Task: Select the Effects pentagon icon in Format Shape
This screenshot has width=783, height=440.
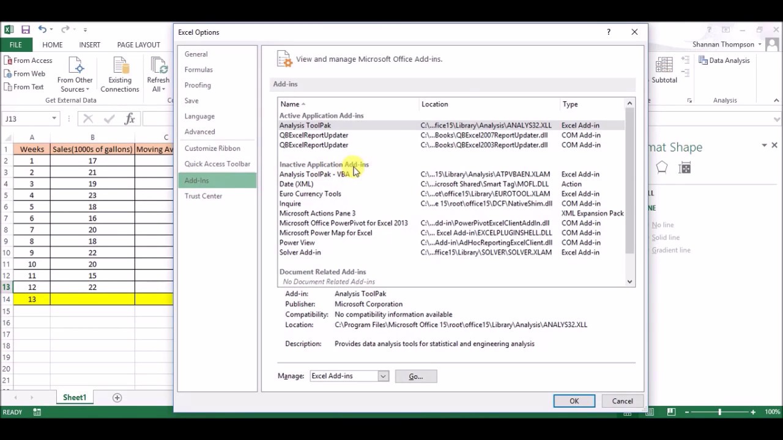Action: [661, 168]
